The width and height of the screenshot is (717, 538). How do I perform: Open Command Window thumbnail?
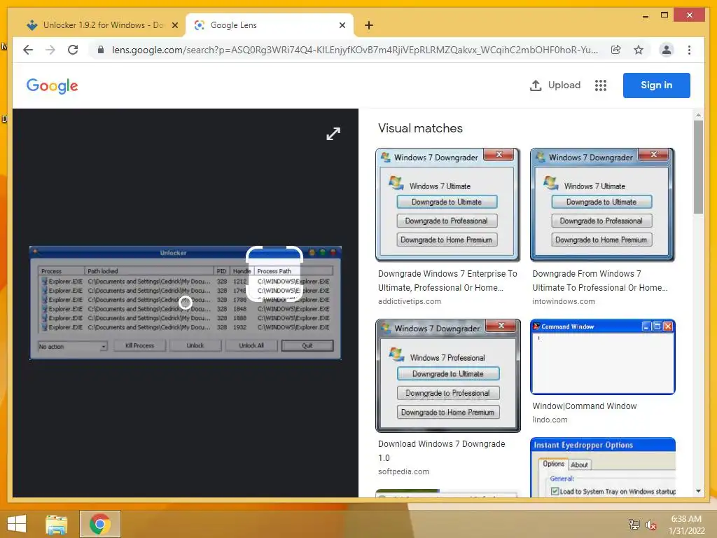[x=602, y=357]
